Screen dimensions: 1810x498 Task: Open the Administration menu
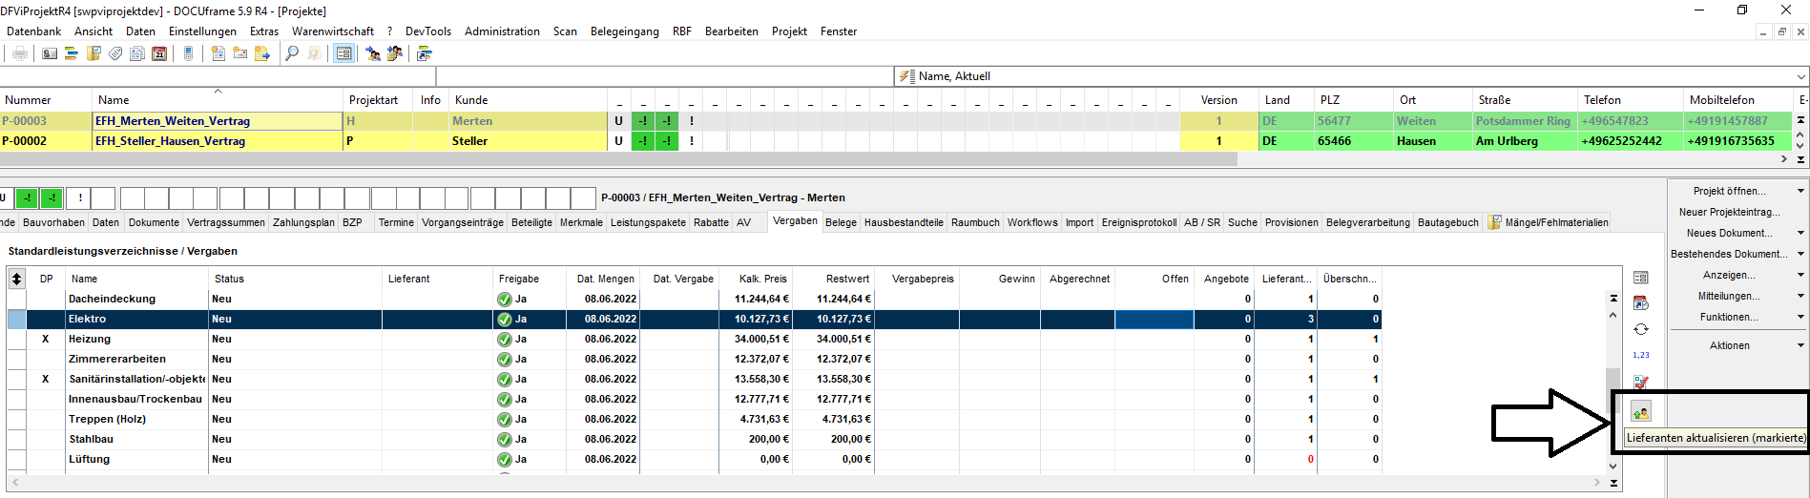[502, 31]
